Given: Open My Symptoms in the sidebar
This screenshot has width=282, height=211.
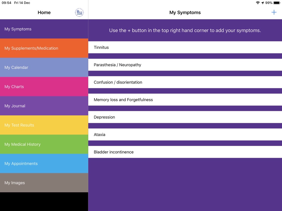Looking at the screenshot, I should click(44, 29).
